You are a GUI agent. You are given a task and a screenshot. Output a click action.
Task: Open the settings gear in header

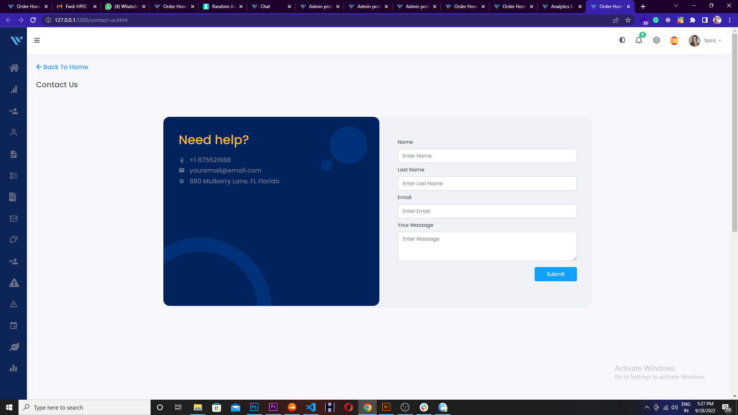[657, 40]
